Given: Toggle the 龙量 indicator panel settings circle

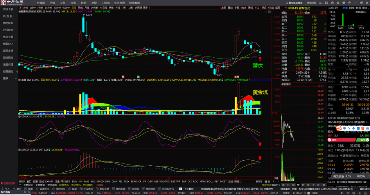Looking at the screenshot, I should tap(19, 80).
